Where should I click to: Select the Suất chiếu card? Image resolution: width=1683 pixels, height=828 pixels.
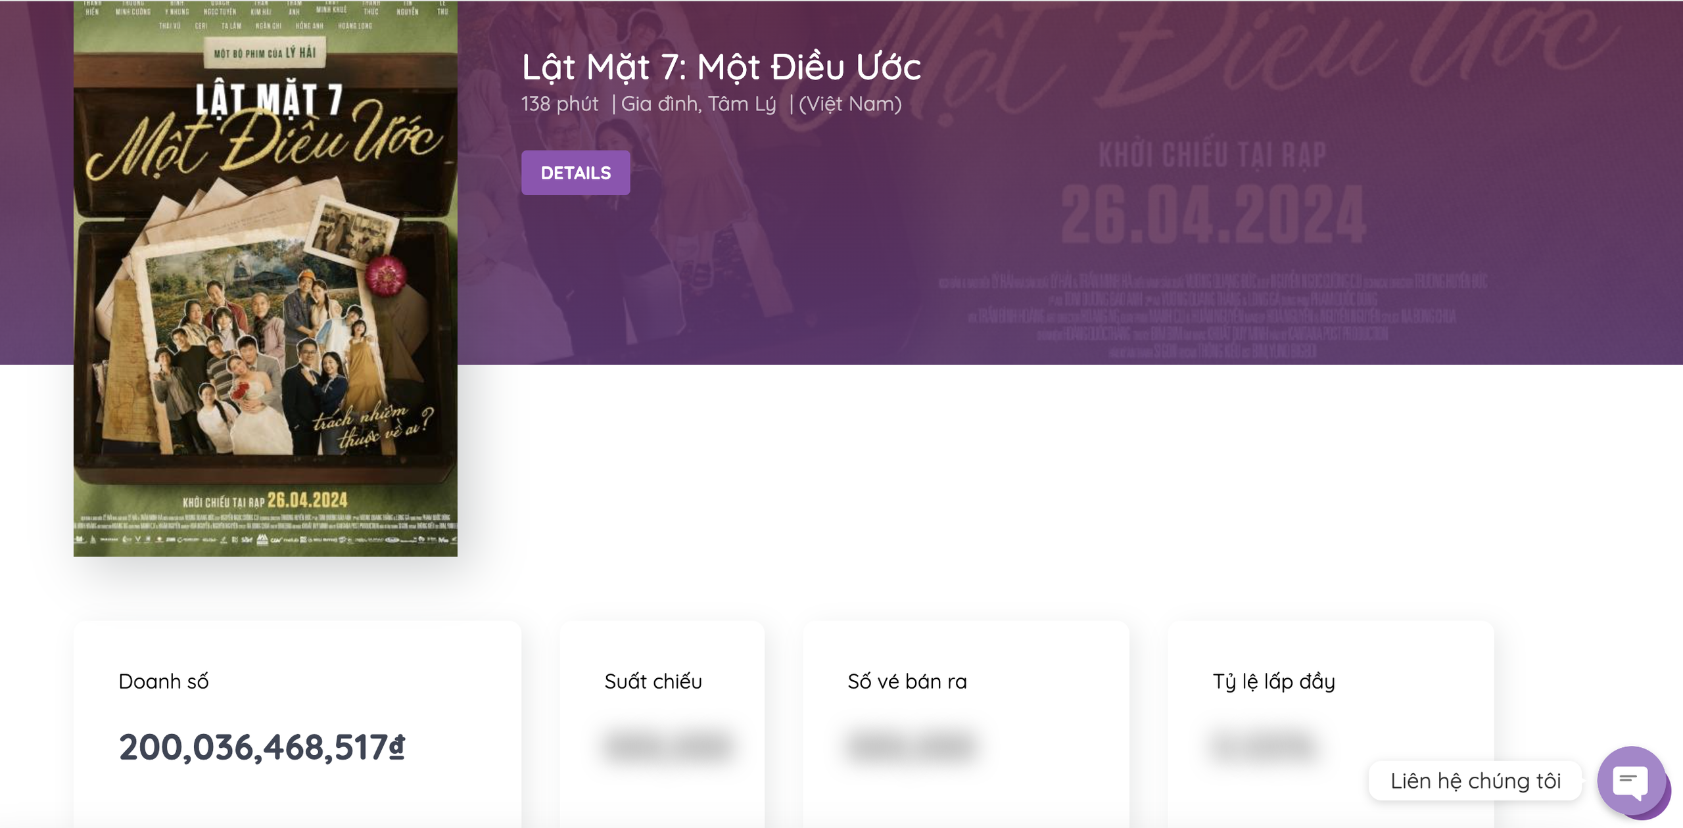click(x=662, y=724)
